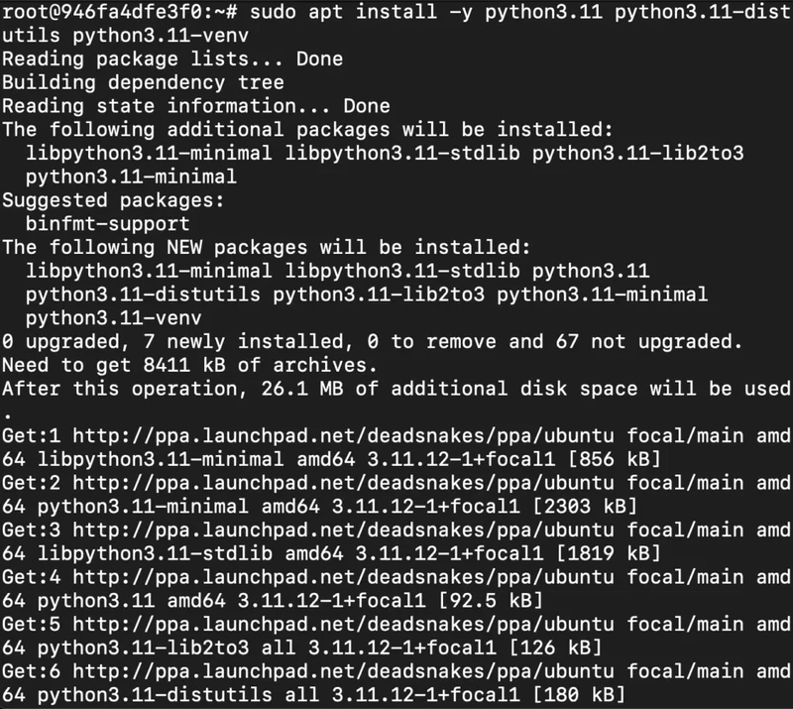Click 'Need to get 8411 kB' line

190,365
